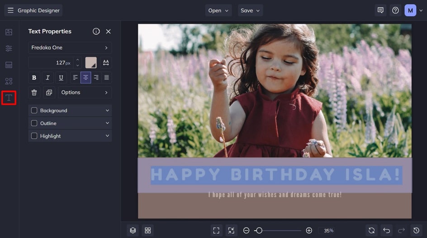
Task: Click the Graphic Designer menu button
Action: point(33,10)
